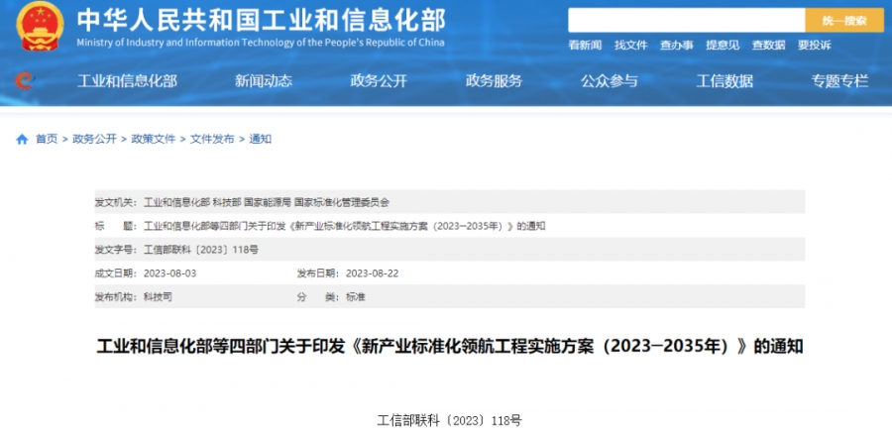Click the red swirl icon in nav bar
This screenshot has height=436, width=892.
pyautogui.click(x=25, y=81)
